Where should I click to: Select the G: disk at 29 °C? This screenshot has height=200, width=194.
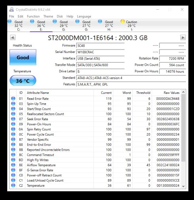[x=64, y=25]
